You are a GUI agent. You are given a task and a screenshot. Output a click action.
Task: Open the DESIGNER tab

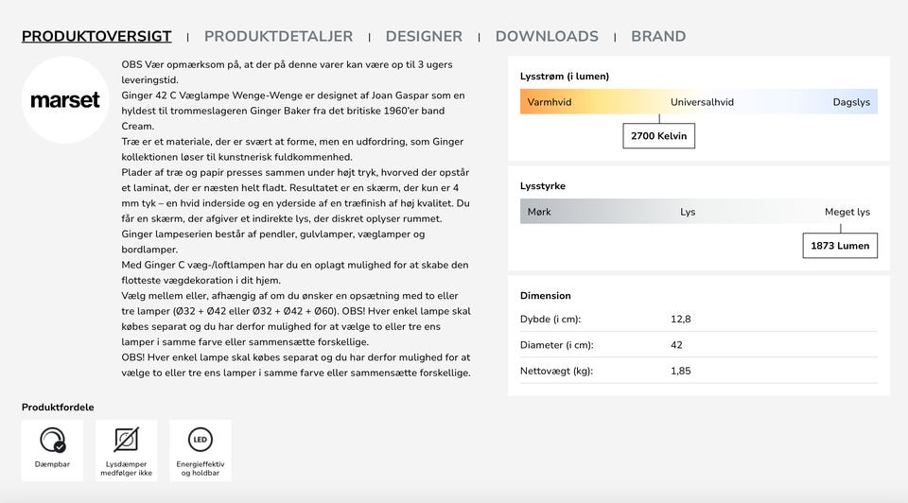424,37
